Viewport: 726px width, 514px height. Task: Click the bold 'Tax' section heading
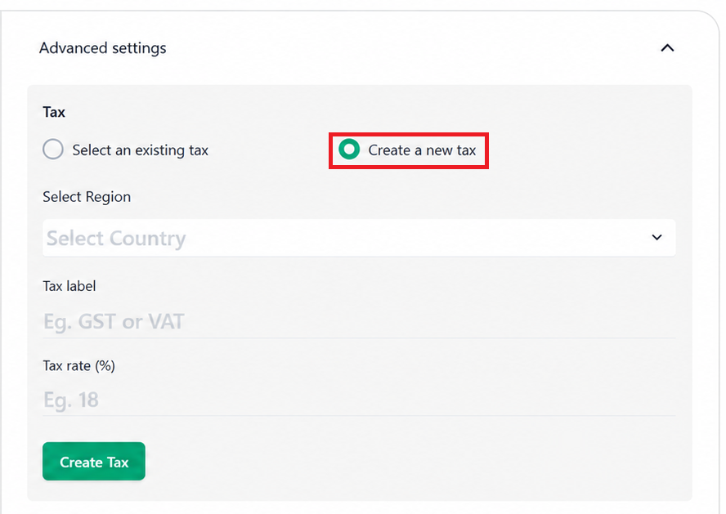point(54,112)
